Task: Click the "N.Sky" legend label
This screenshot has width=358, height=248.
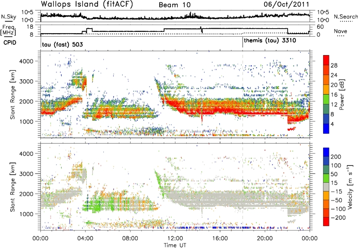Action: 9,17
